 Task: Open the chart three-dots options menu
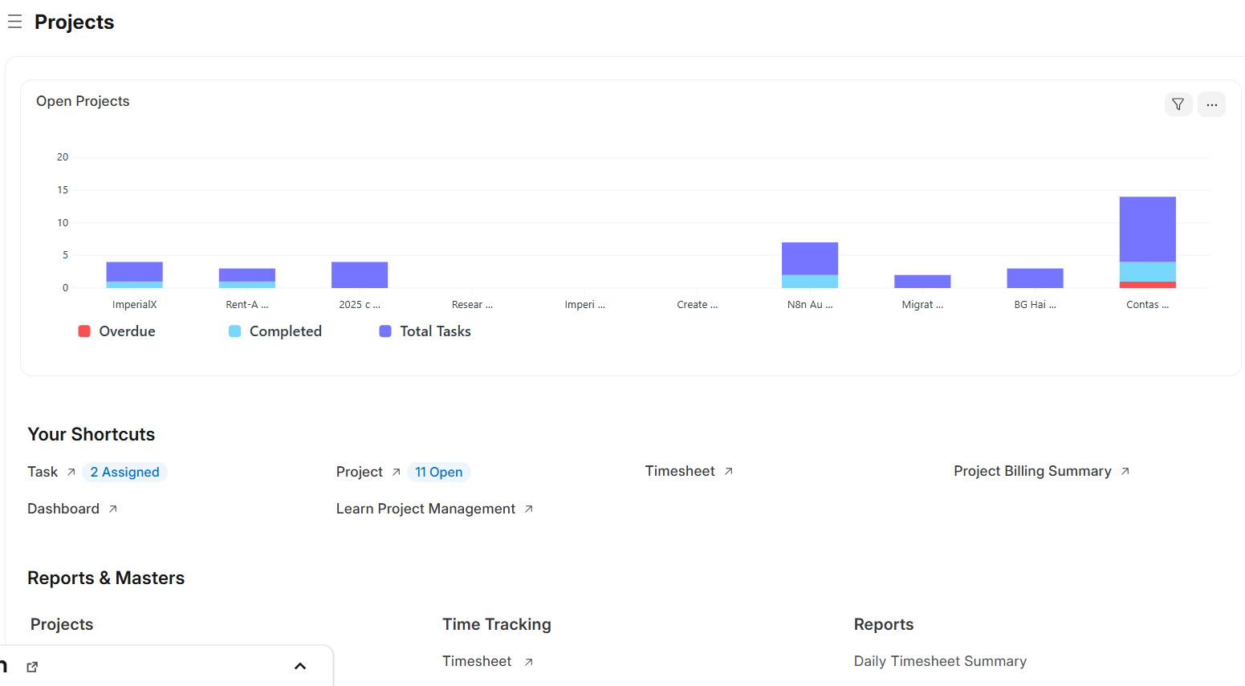(1211, 104)
